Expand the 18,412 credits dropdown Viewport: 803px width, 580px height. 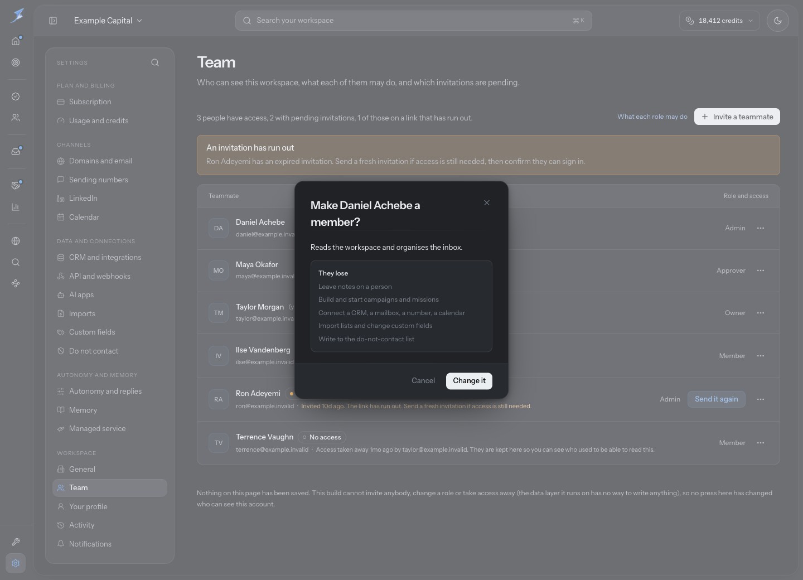pyautogui.click(x=719, y=21)
